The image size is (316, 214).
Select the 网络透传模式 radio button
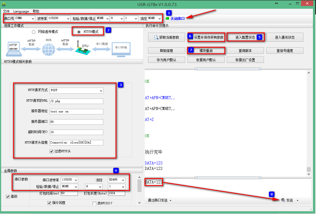(34, 32)
